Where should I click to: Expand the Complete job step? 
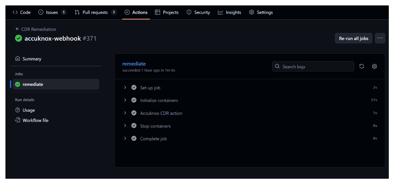(125, 138)
